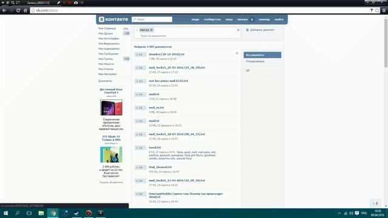This screenshot has width=388, height=218.
Task: Click игры in the header navigation
Action: click(229, 19)
